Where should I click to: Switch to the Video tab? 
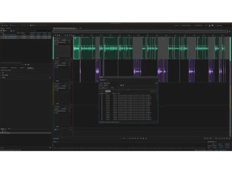pyautogui.click(x=9, y=129)
